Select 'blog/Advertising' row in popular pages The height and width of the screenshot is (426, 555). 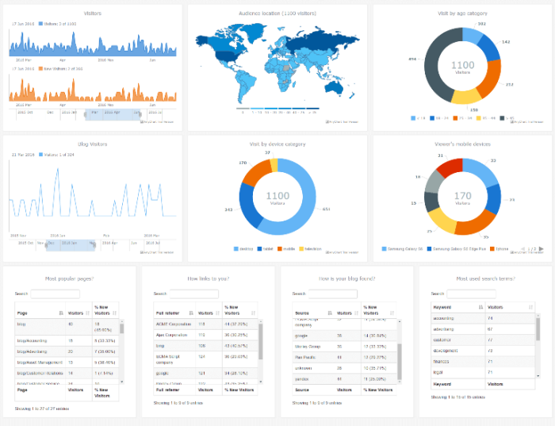[67, 351]
